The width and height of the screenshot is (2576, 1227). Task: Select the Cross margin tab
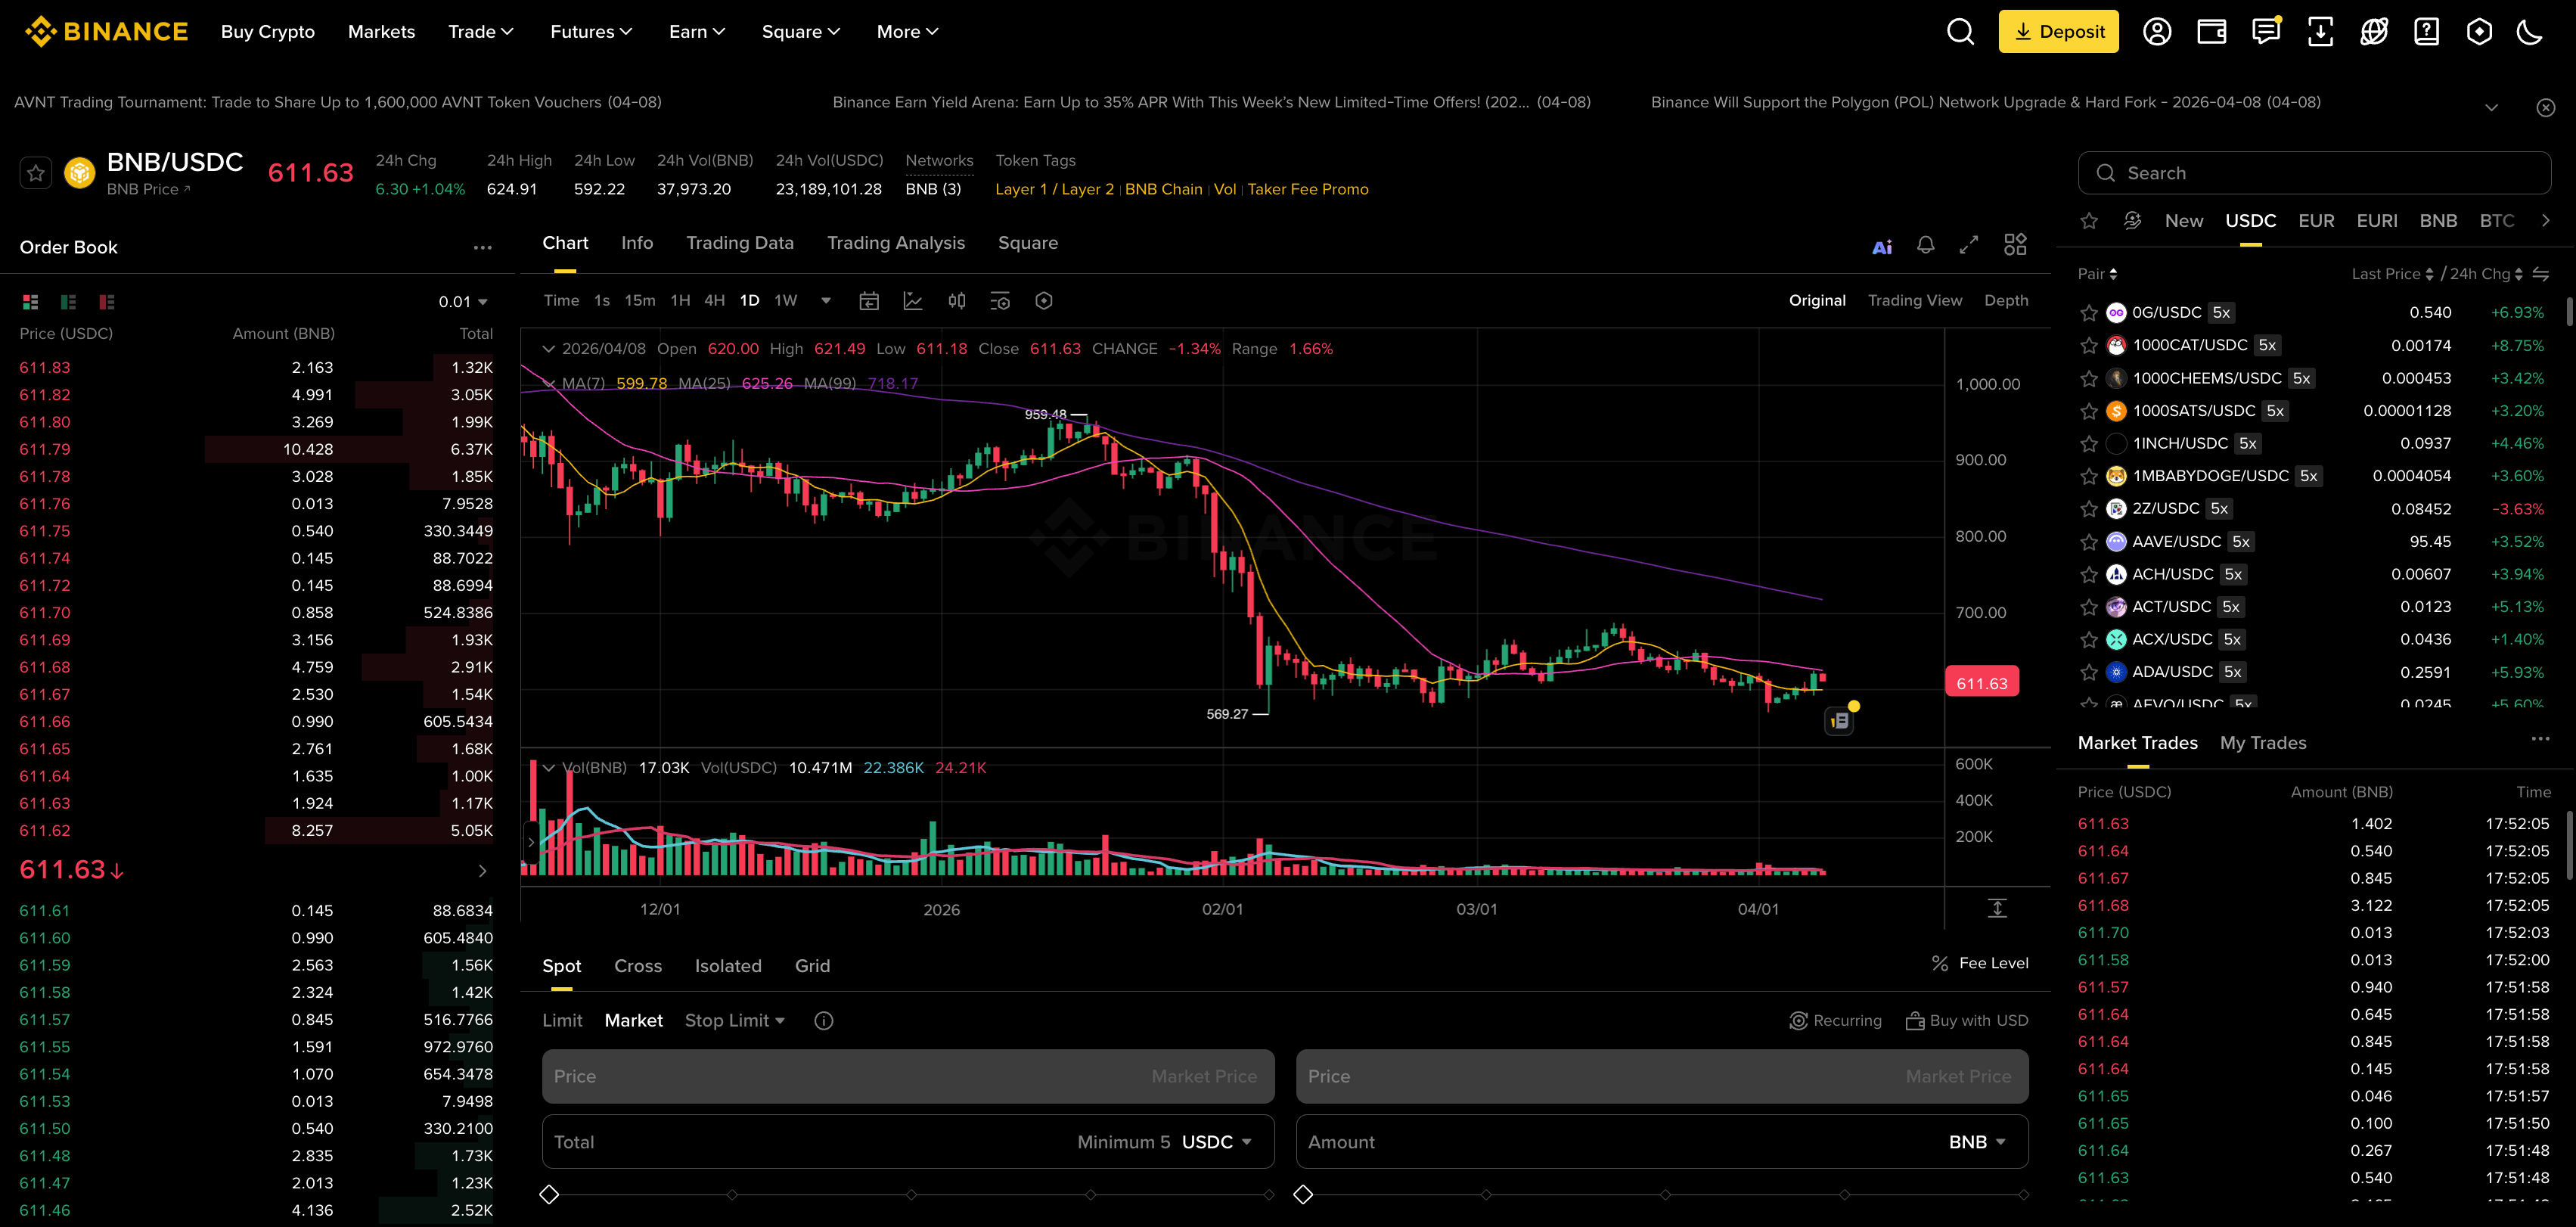pyautogui.click(x=638, y=966)
